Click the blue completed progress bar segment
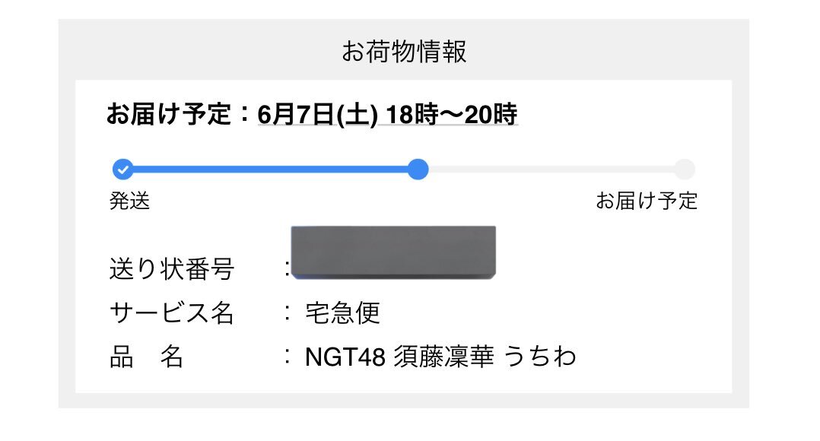This screenshot has width=820, height=441. click(x=270, y=170)
